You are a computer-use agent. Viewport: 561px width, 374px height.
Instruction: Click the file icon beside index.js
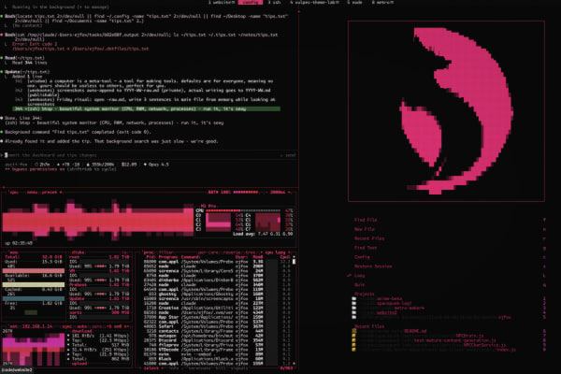pos(353,350)
